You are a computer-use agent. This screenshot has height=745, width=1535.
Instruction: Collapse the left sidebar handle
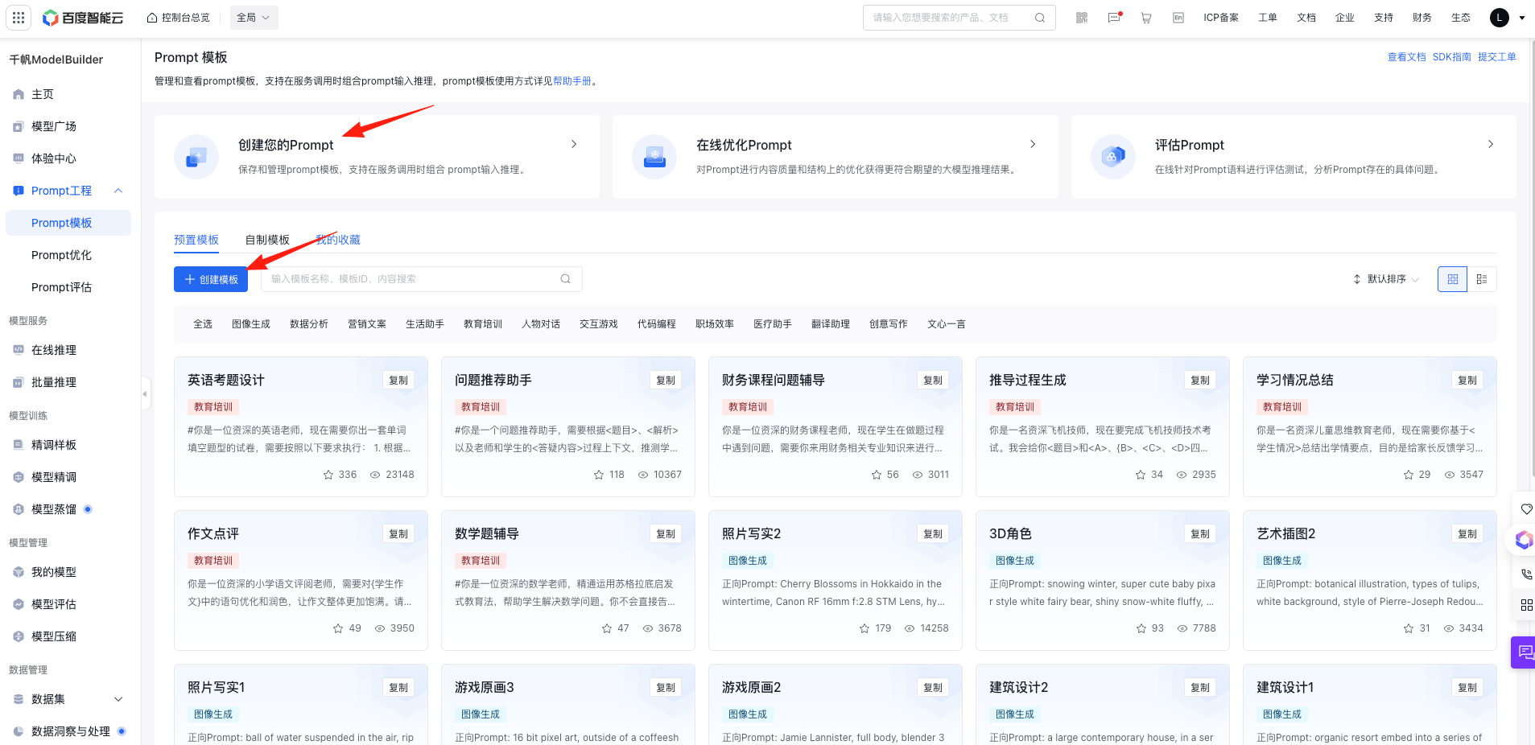[x=145, y=393]
